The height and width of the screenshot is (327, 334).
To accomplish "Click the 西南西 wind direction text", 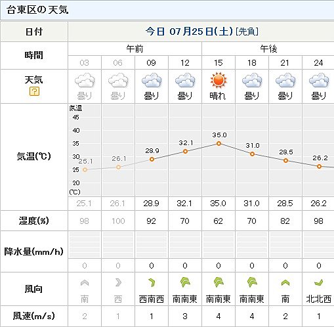I will click(x=152, y=299).
